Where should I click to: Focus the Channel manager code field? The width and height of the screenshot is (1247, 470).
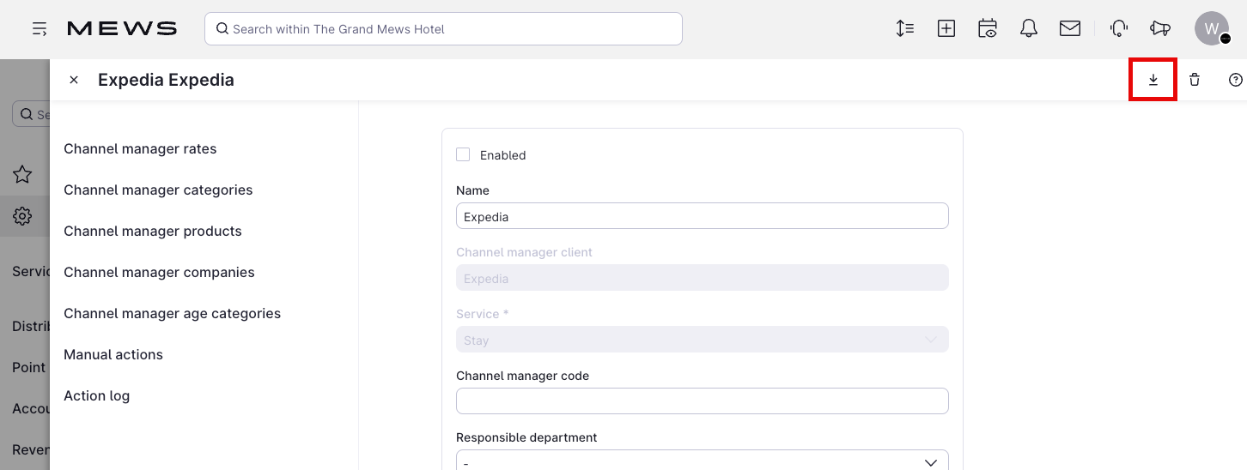click(703, 401)
